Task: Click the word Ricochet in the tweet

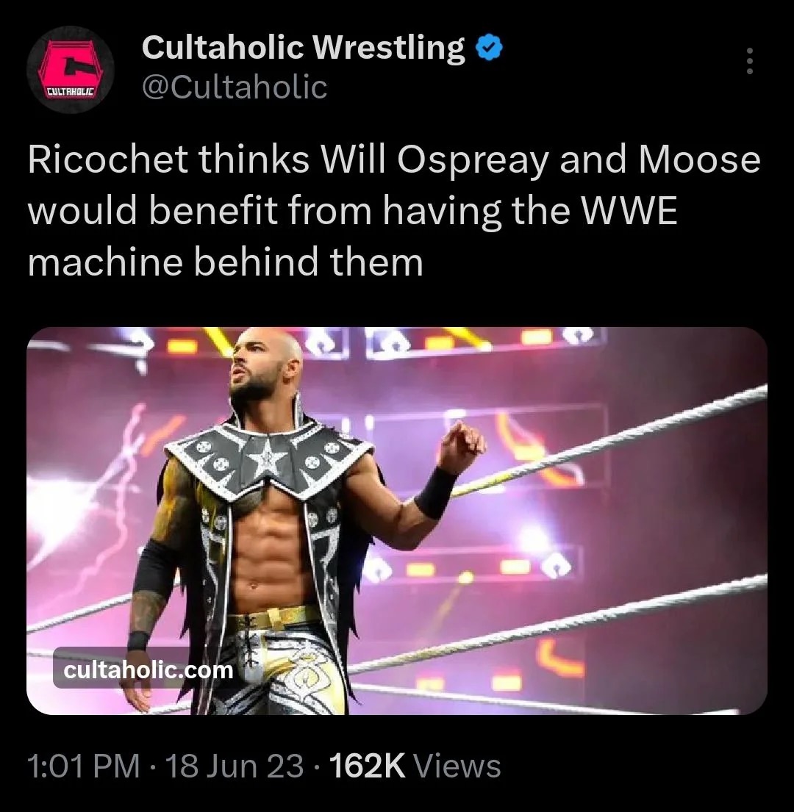Action: 108,159
